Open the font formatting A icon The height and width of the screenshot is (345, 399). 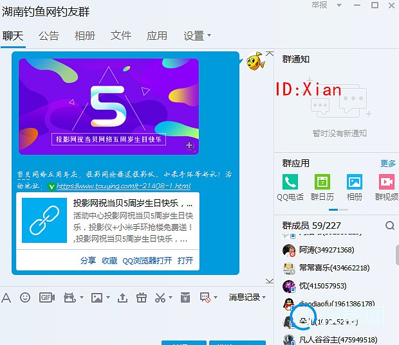click(x=6, y=297)
